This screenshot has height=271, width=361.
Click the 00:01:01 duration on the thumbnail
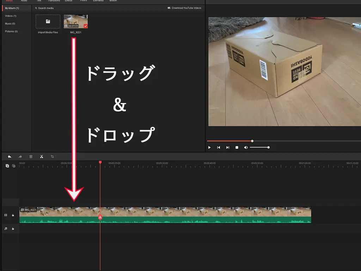73,26
